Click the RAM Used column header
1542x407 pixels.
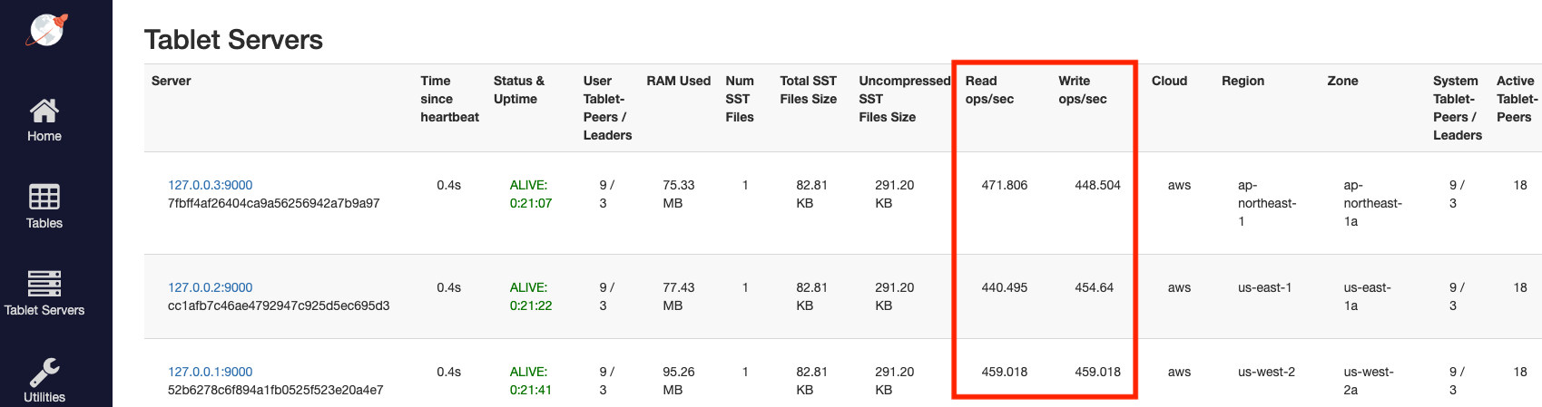click(x=678, y=81)
